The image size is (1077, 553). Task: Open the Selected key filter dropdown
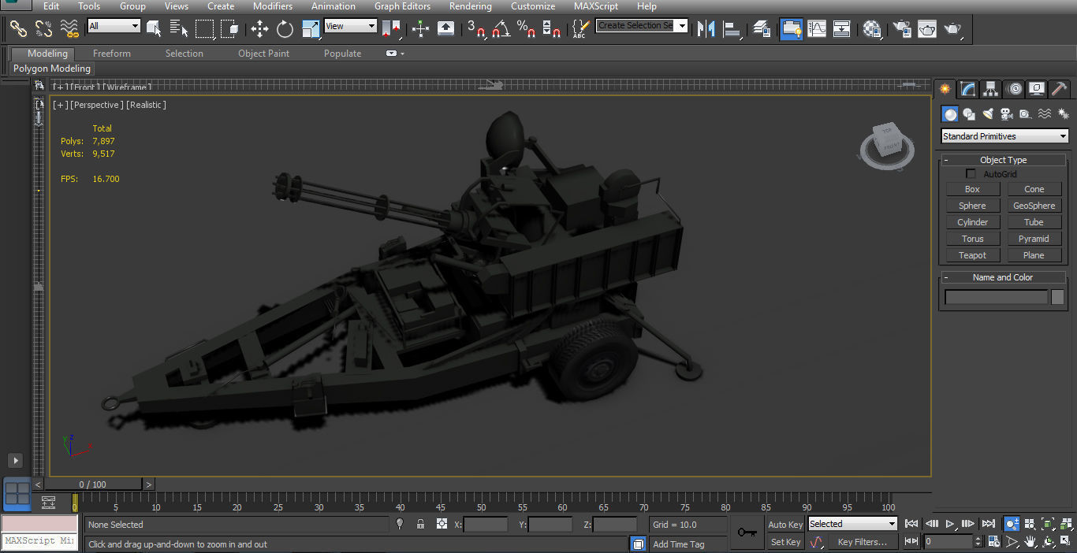(853, 524)
